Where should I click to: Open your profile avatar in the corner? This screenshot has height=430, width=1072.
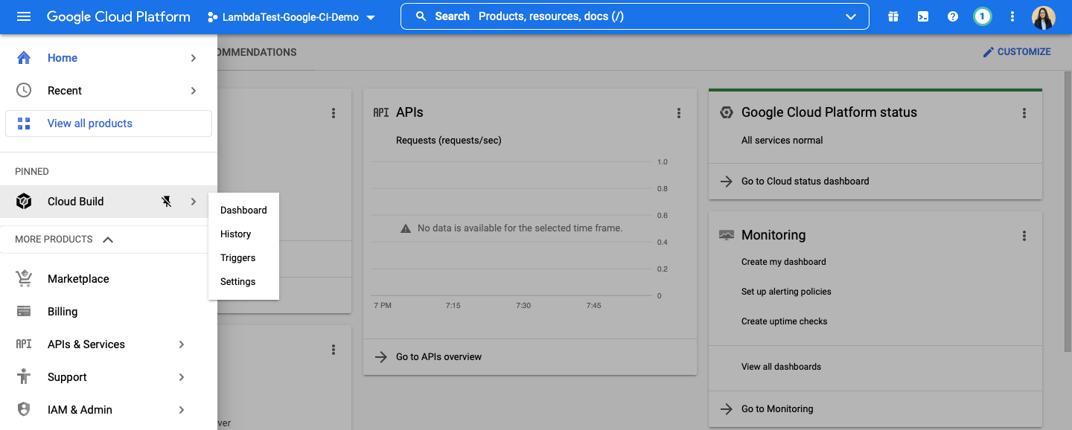1044,17
